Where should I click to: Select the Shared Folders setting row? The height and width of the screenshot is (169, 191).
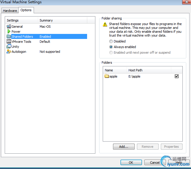point(47,37)
